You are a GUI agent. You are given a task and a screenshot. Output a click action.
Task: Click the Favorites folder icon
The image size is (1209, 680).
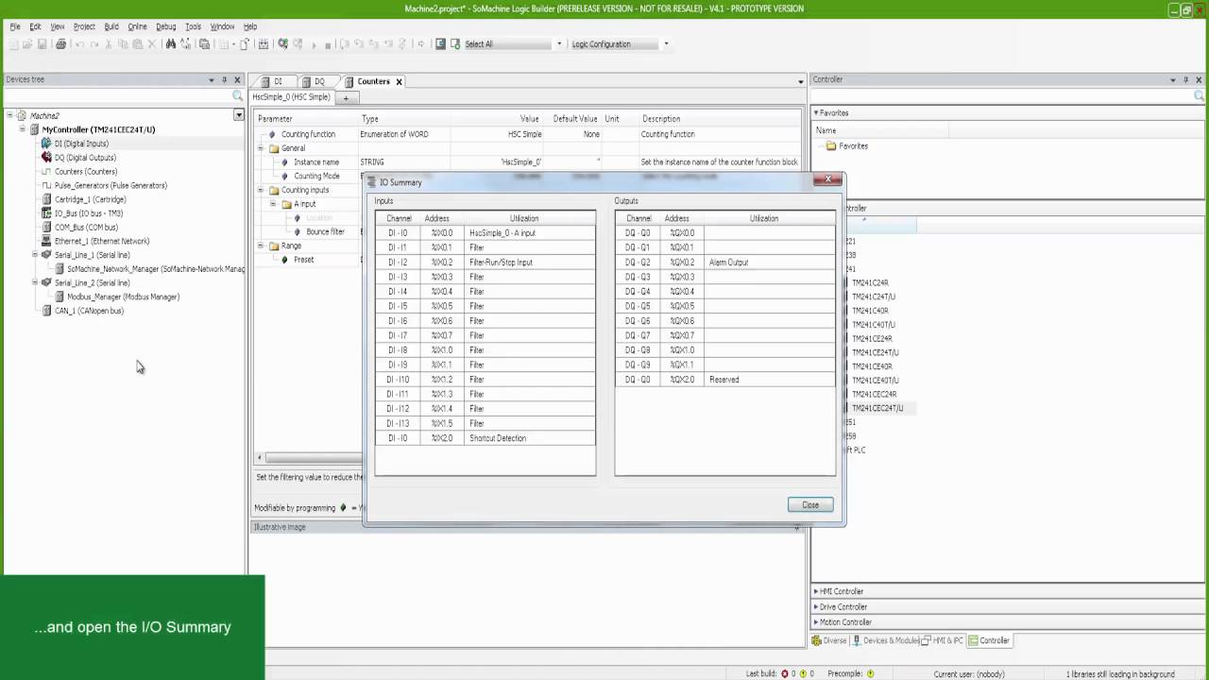point(831,146)
